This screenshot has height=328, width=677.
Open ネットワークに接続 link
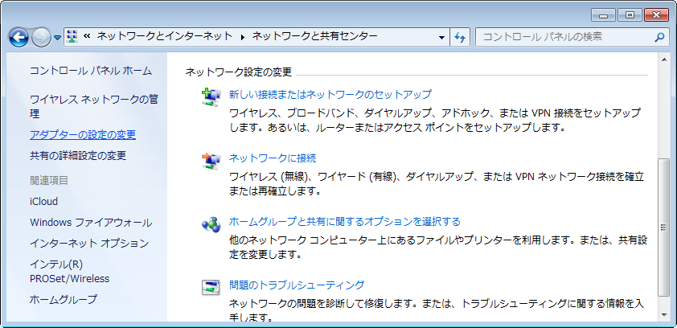click(273, 158)
